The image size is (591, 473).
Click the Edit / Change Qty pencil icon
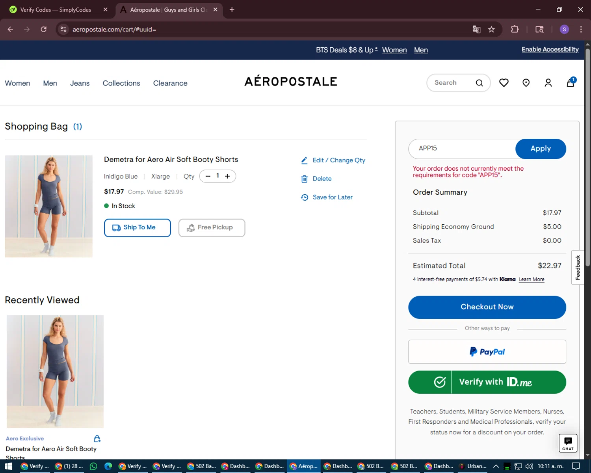[x=304, y=160]
